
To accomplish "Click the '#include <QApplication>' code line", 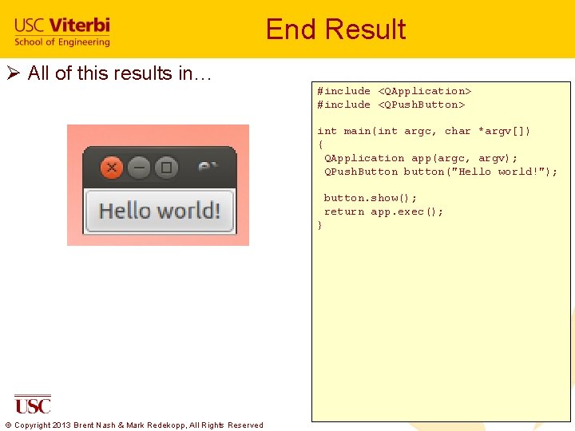I will [x=395, y=91].
